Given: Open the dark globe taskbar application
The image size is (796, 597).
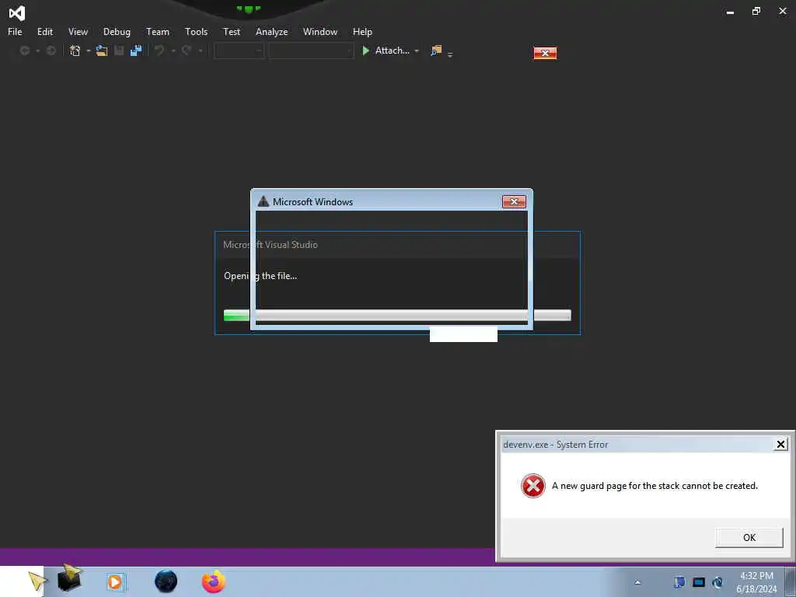Looking at the screenshot, I should (x=166, y=581).
